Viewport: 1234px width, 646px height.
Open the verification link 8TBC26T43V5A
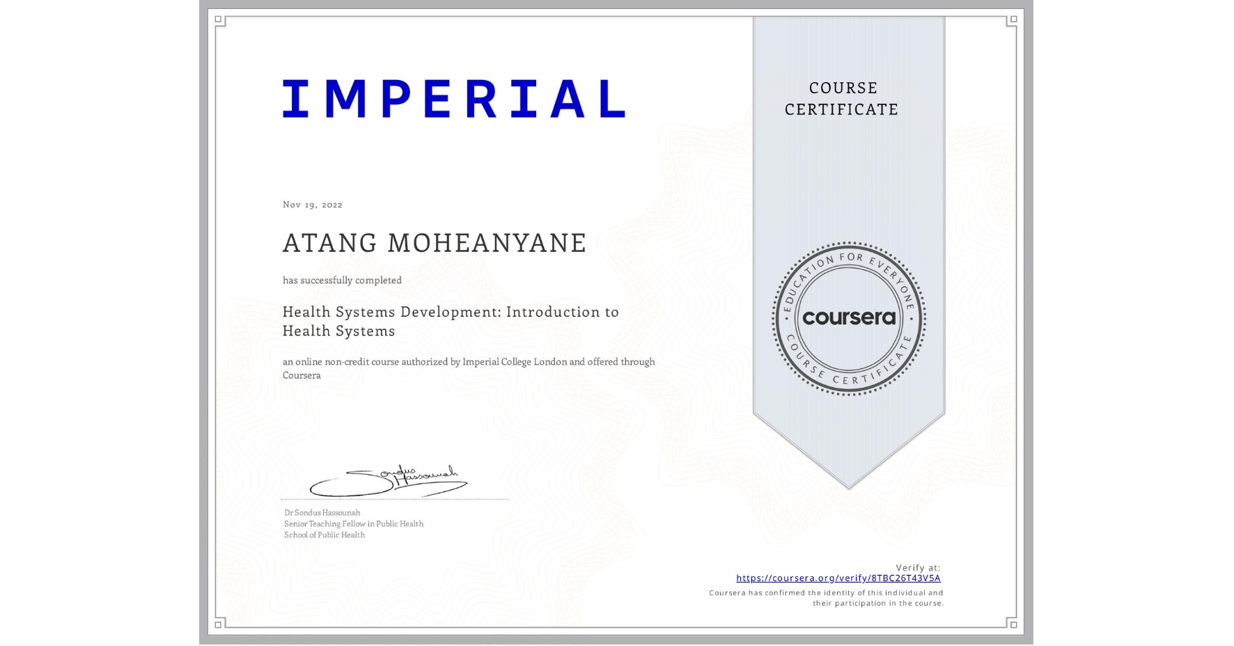coord(838,578)
